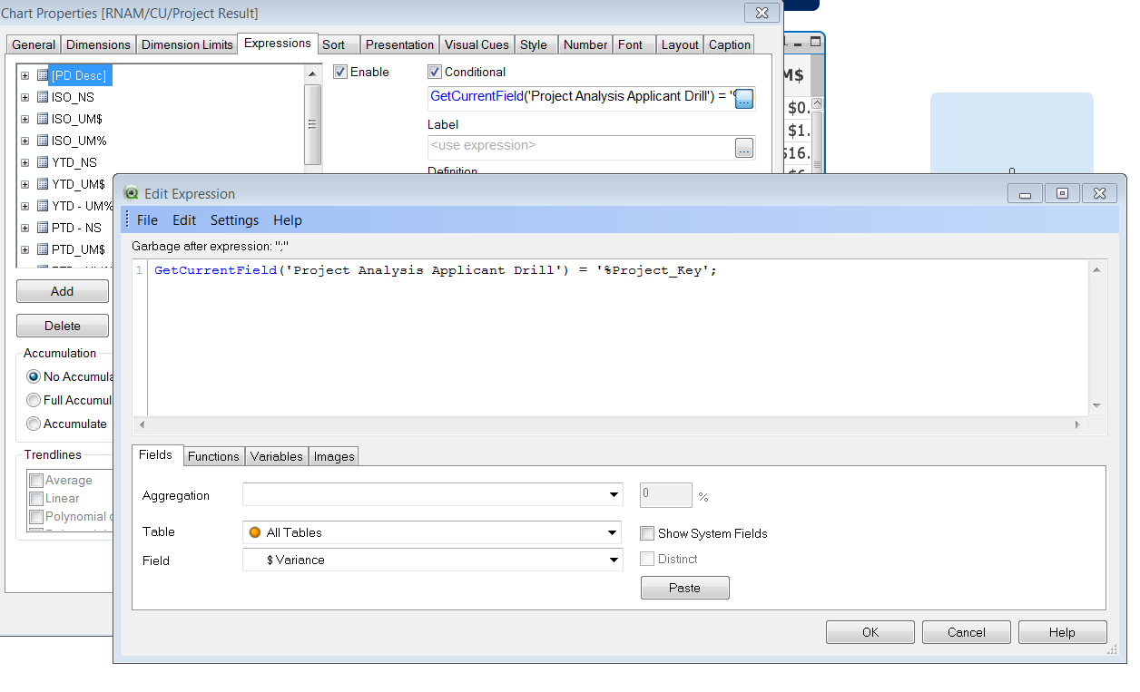Expand the YTD_UM$ expression node
The height and width of the screenshot is (692, 1140).
click(x=25, y=184)
